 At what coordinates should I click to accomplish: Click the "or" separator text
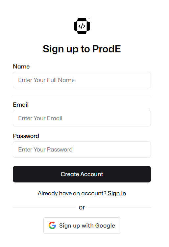coord(82,207)
